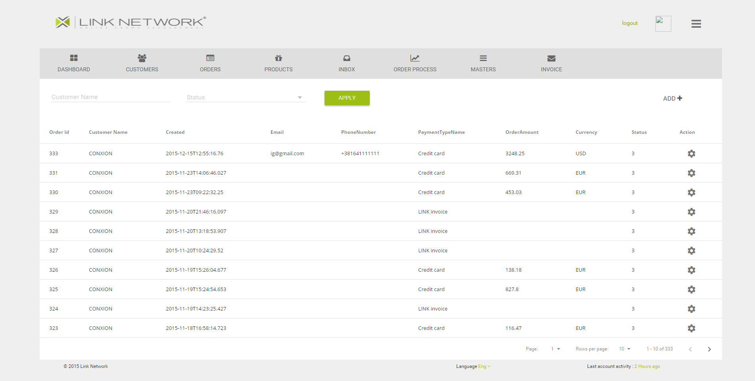Click the Order Process chart icon

tap(415, 58)
